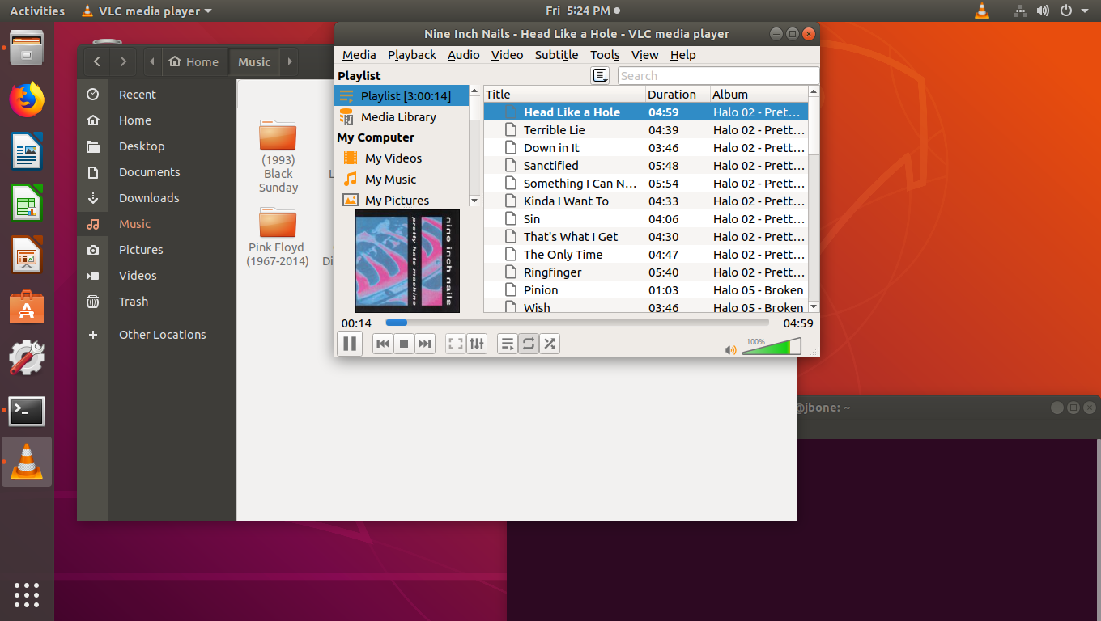Show Applications grid in dock
The height and width of the screenshot is (621, 1101).
click(x=27, y=594)
